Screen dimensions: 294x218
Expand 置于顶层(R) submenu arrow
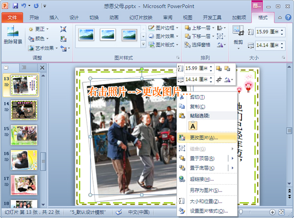(232, 158)
